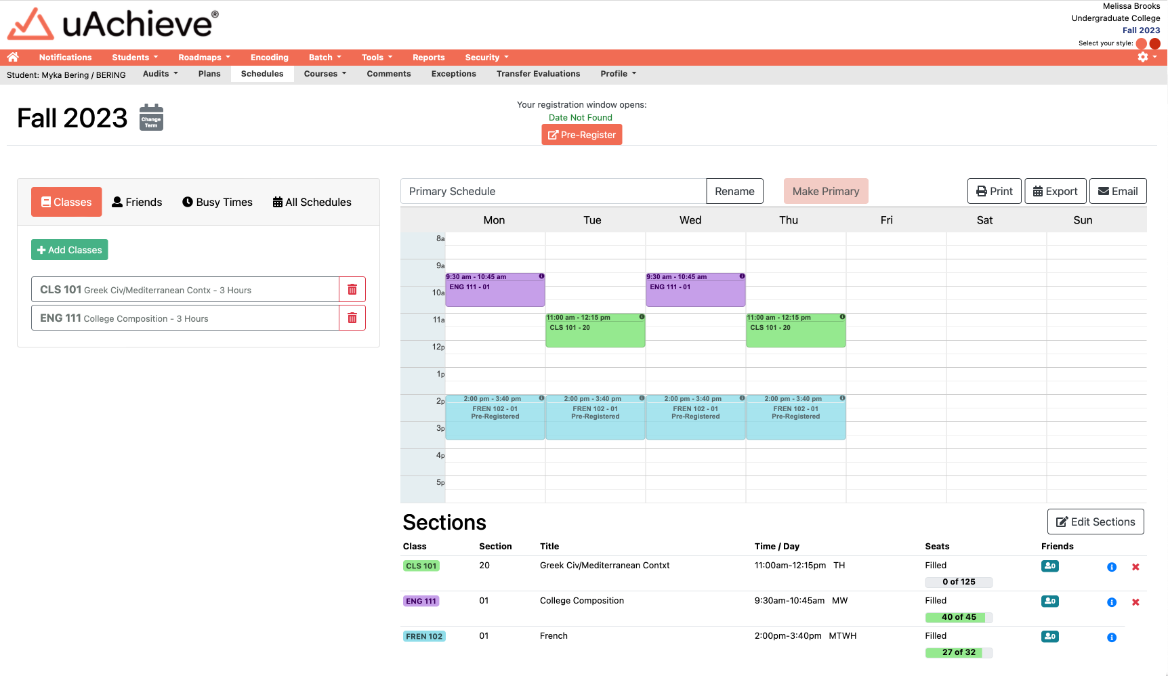The height and width of the screenshot is (676, 1168).
Task: Delete CLS 101 using its trash icon
Action: coord(352,289)
